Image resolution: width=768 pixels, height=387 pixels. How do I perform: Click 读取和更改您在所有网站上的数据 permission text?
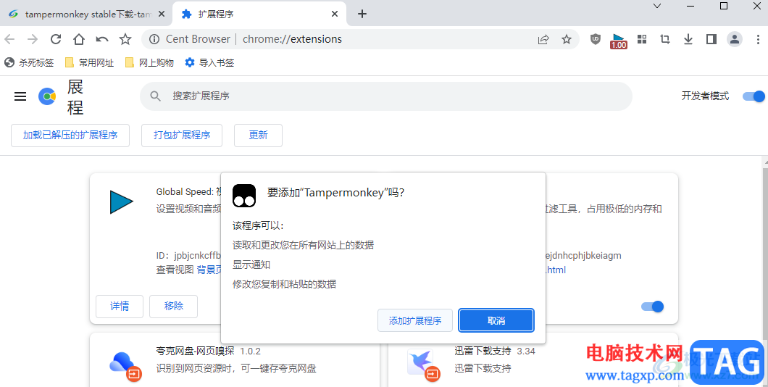pyautogui.click(x=303, y=245)
